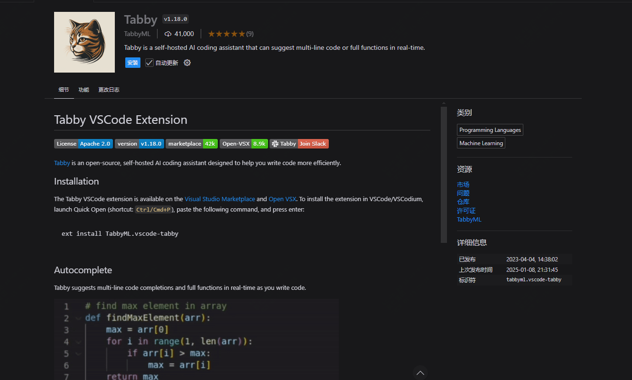Collapse code fold arrow at line 2
Viewport: 632px width, 380px height.
tap(79, 318)
